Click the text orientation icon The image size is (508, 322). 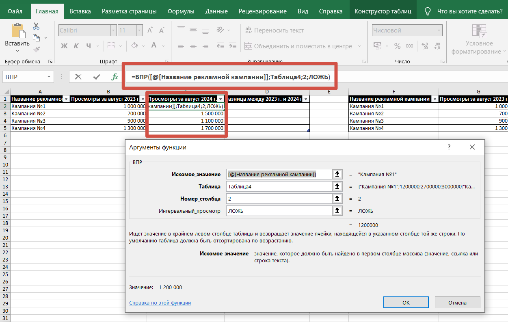point(221,30)
